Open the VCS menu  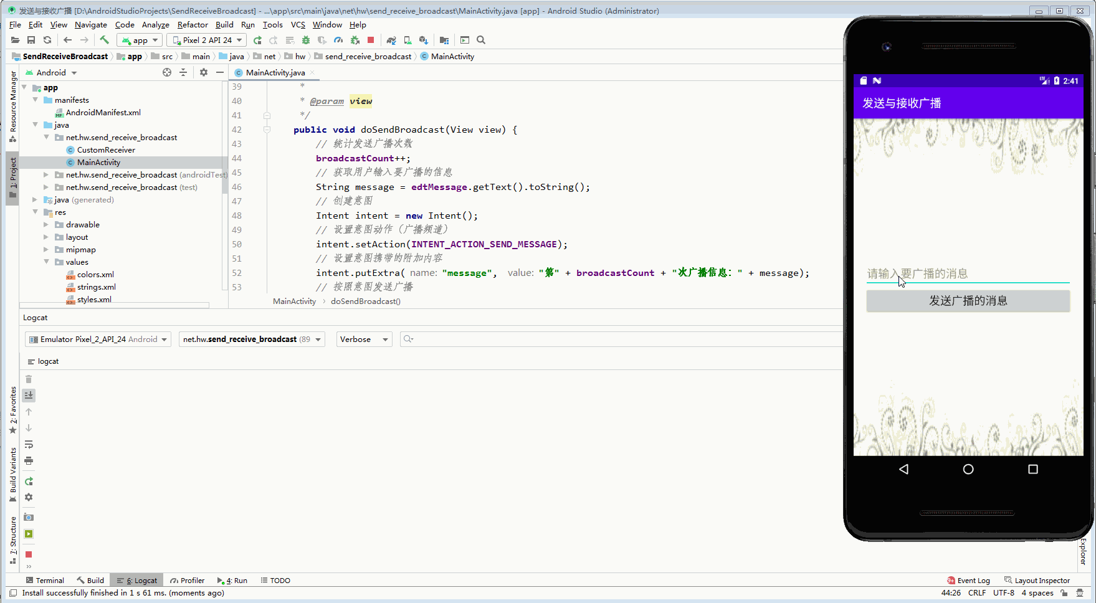pyautogui.click(x=298, y=25)
